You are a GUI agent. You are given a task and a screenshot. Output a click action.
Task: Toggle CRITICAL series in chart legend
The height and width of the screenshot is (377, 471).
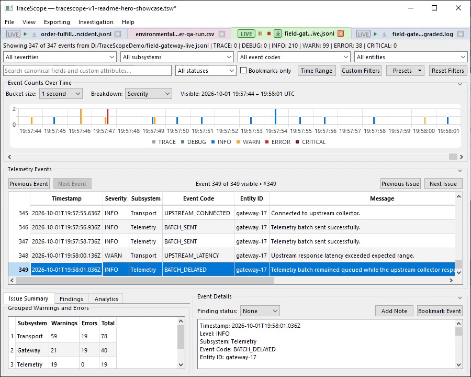(310, 142)
